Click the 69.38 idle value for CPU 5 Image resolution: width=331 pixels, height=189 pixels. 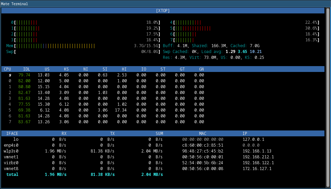tap(24, 110)
